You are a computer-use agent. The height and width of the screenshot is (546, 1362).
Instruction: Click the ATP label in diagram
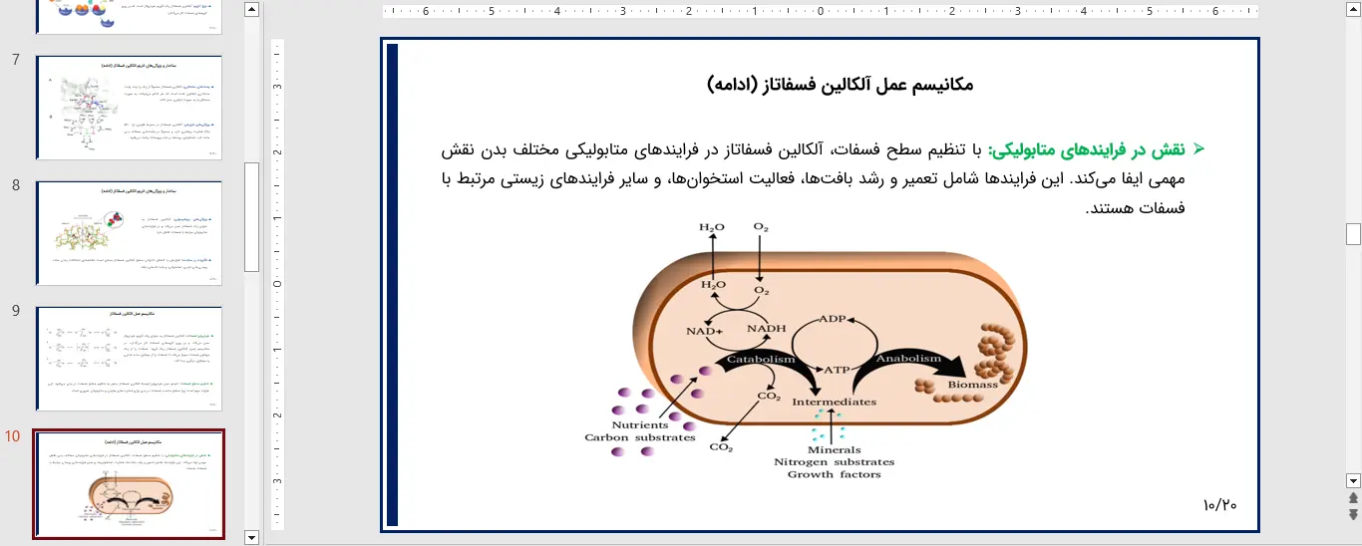tap(836, 369)
